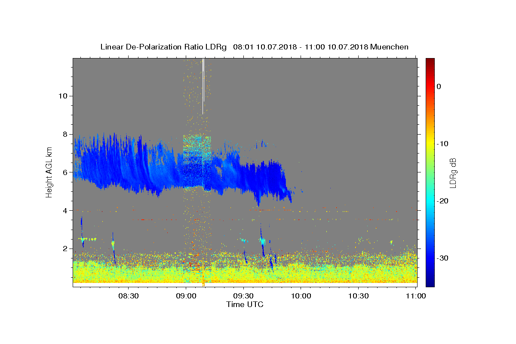
Task: Click the colorbar tick label -10
Action: [x=443, y=144]
